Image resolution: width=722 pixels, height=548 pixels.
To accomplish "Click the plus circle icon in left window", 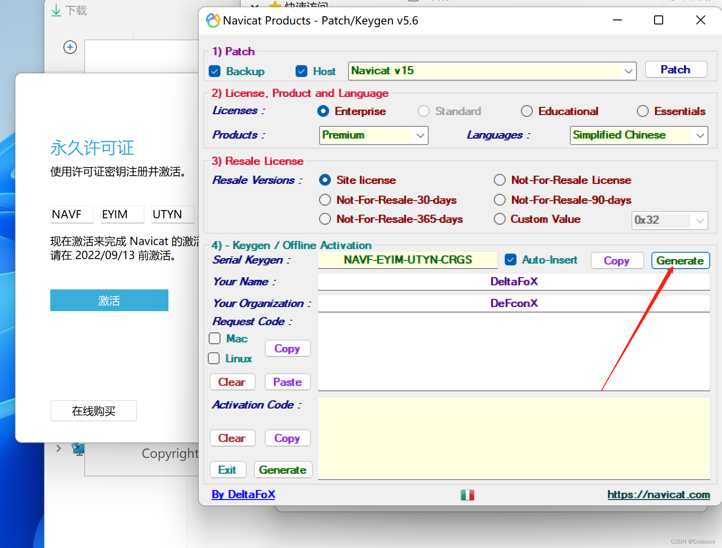I will click(x=70, y=47).
